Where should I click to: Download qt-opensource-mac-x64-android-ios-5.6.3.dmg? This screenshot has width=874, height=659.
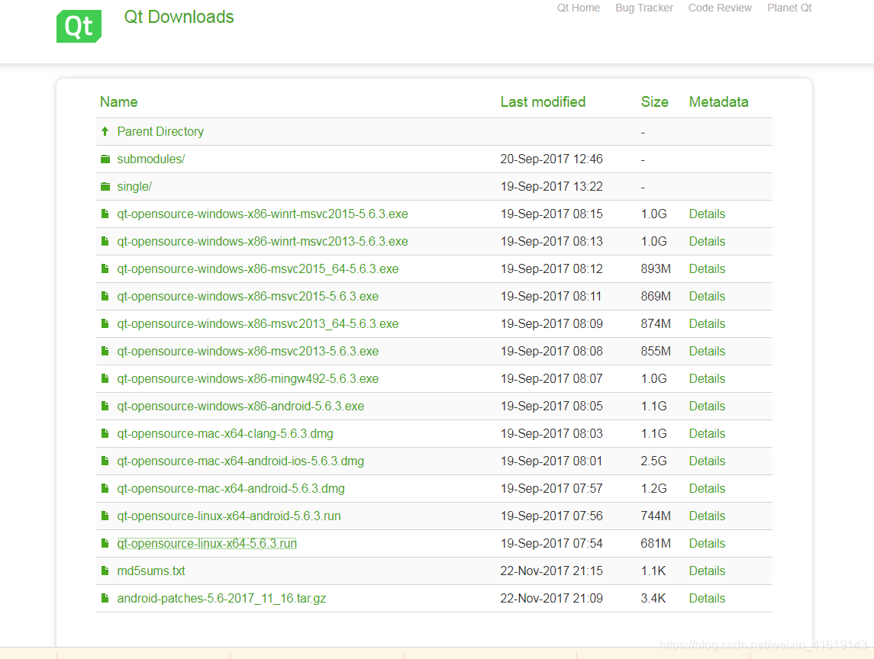point(240,461)
